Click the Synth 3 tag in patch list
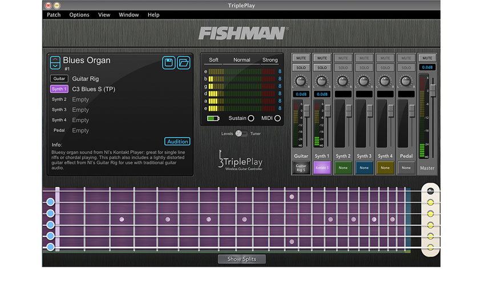The height and width of the screenshot is (288, 485). tap(59, 109)
